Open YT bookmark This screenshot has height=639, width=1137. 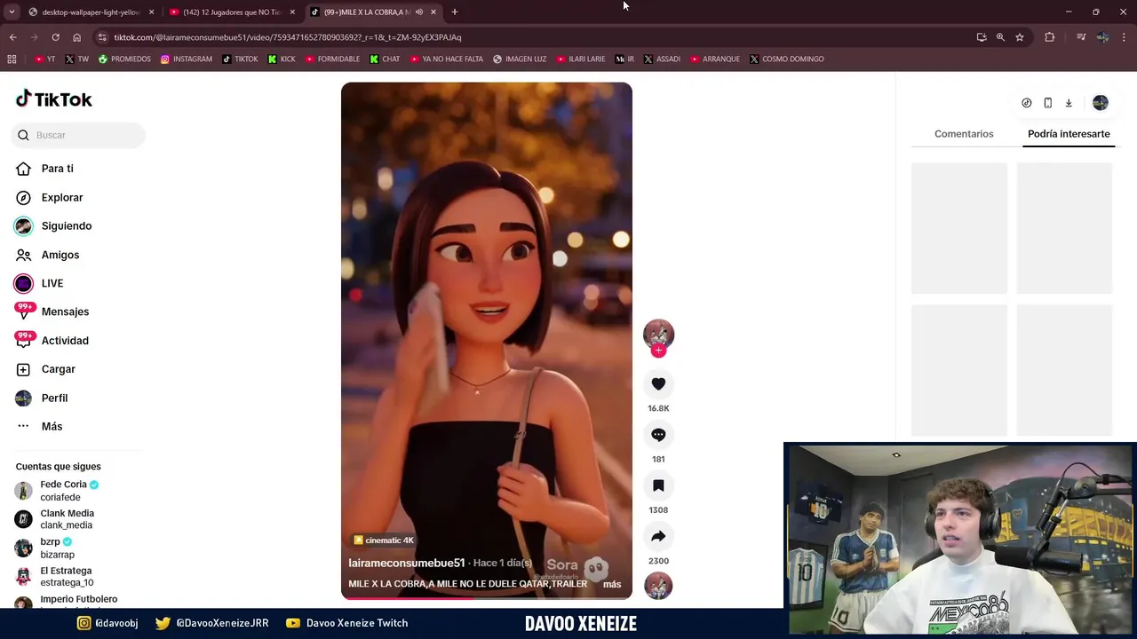point(44,59)
